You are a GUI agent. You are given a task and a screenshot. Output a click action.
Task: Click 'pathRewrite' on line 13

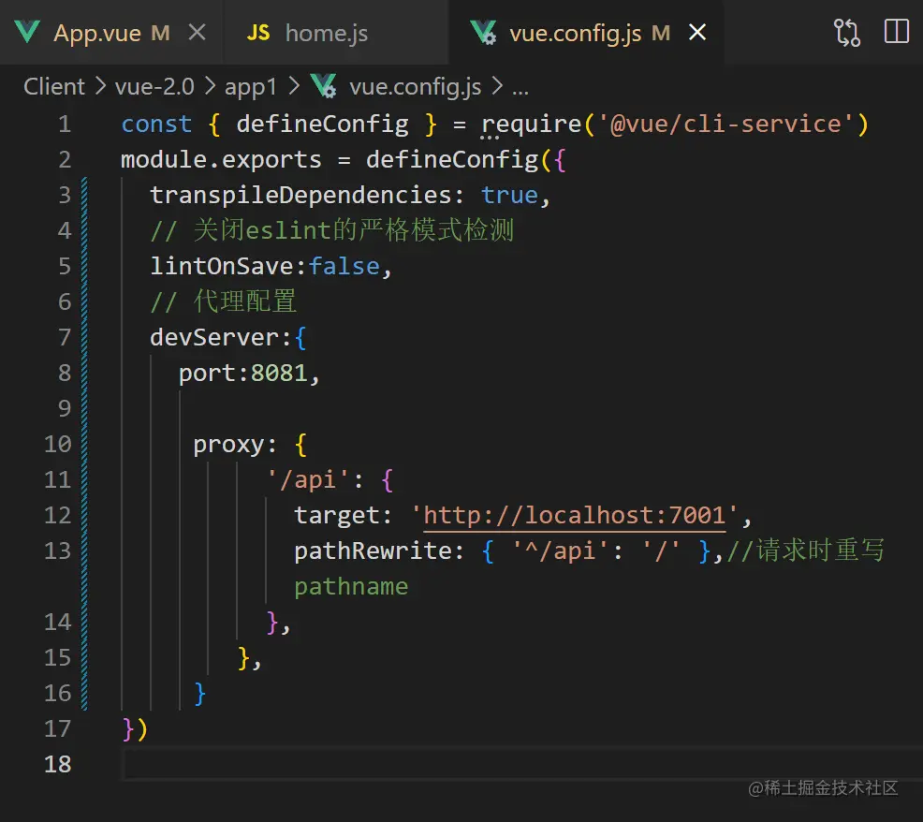(x=374, y=551)
